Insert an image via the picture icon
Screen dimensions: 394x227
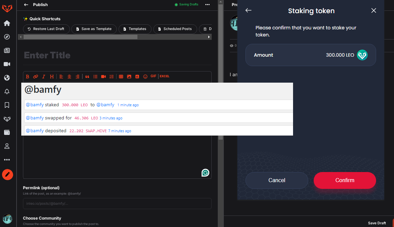coord(129,76)
